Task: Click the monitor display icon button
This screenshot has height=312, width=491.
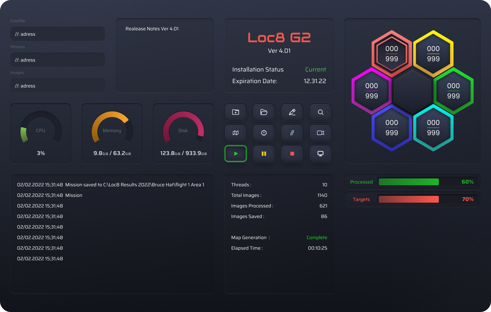Action: point(321,154)
